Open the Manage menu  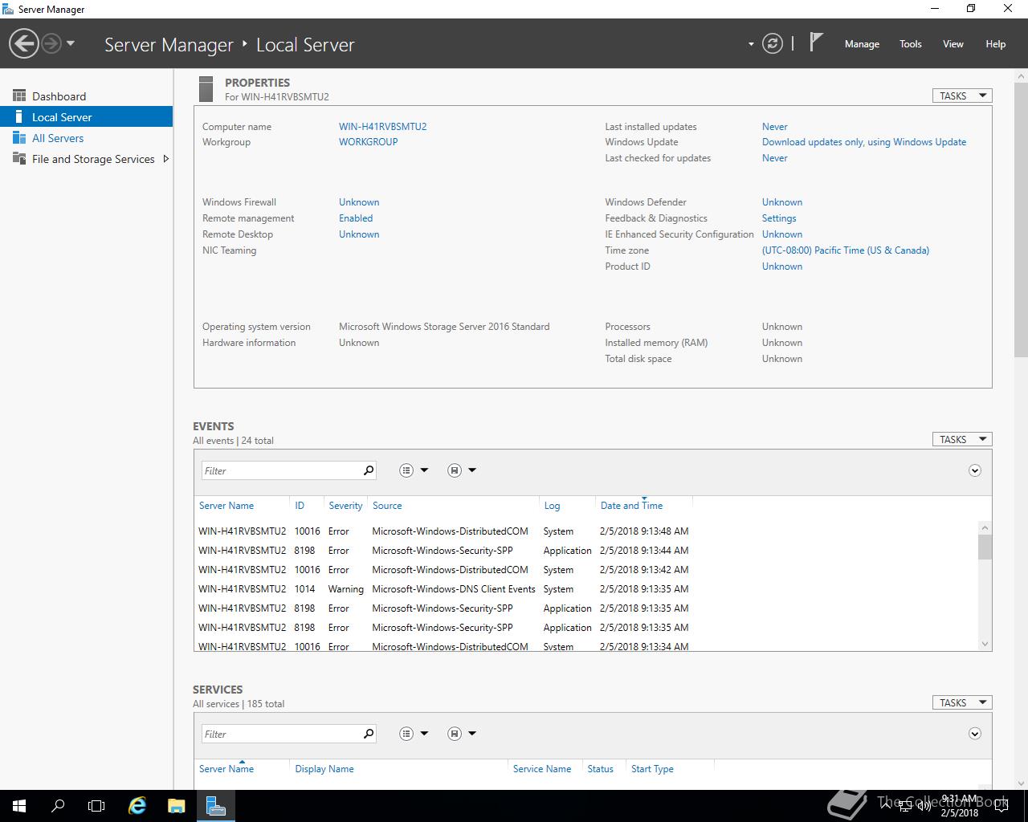pos(862,44)
